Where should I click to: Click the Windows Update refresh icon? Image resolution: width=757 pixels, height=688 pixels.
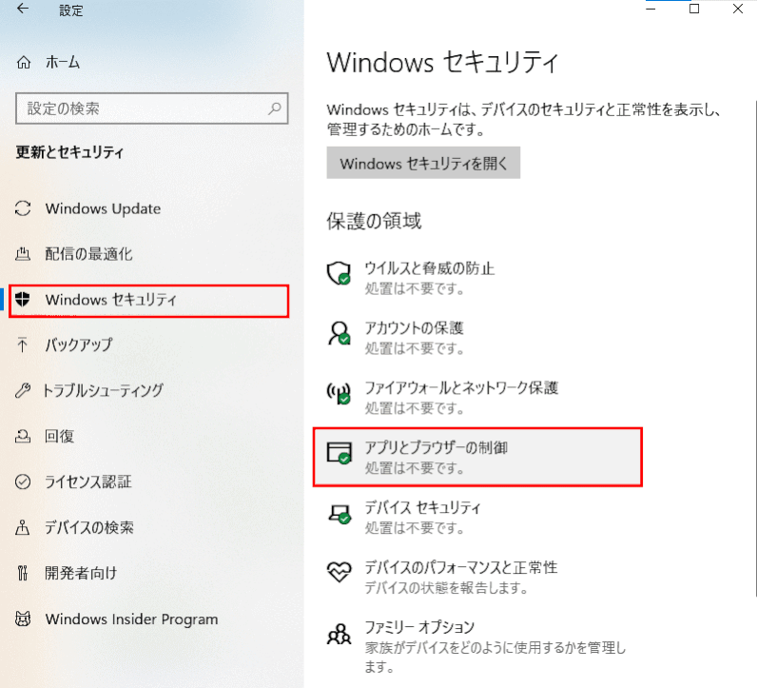click(x=23, y=208)
